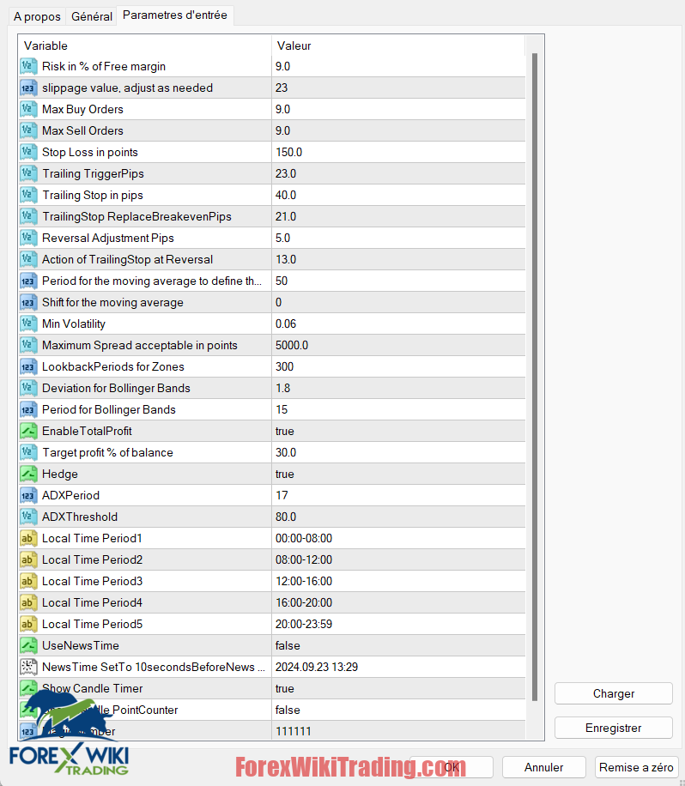
Task: Click the icon beside ADXThreshold
Action: pos(28,517)
